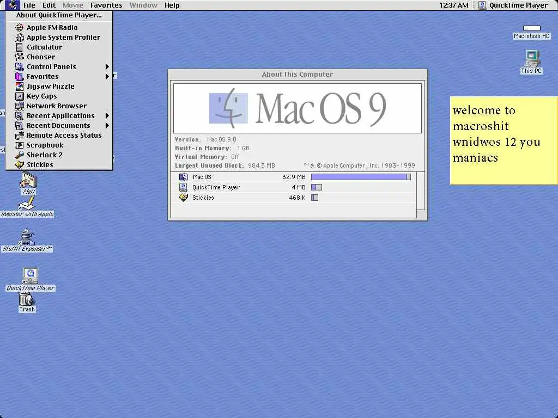
Task: Click the 12:37 AM menu bar clock
Action: (x=454, y=5)
